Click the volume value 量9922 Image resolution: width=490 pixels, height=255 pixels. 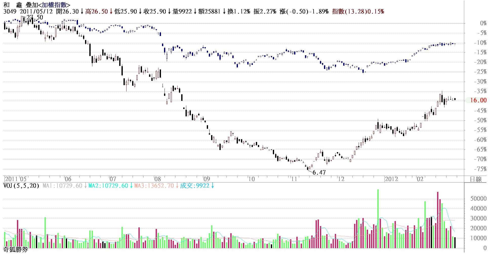tap(182, 11)
